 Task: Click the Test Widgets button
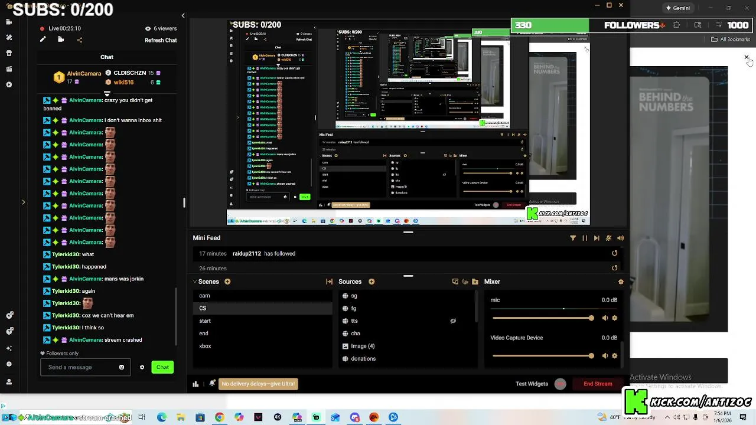click(532, 384)
